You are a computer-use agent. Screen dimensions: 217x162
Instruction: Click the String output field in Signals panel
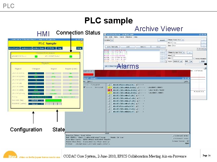tap(40, 97)
